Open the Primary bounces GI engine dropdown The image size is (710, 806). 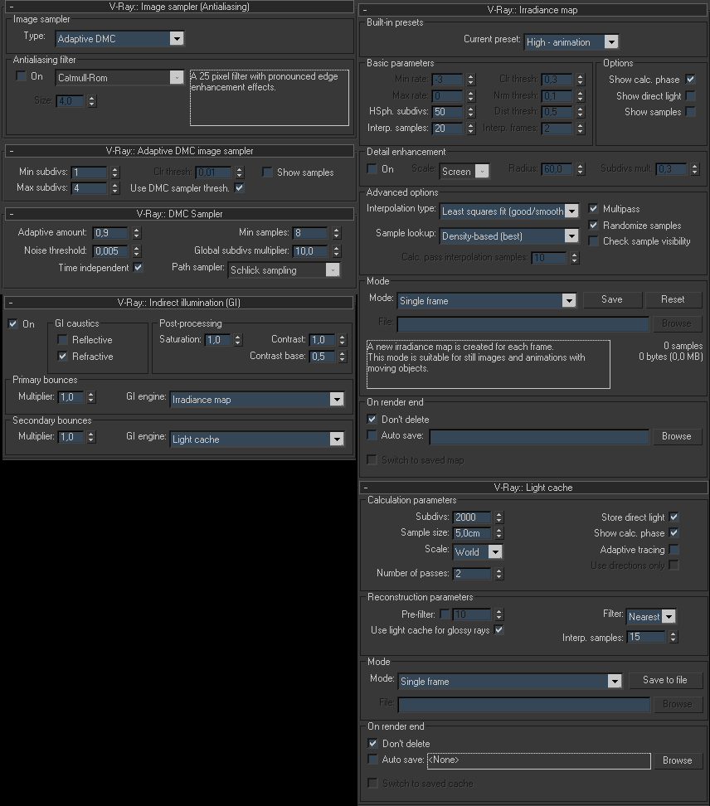coord(336,400)
